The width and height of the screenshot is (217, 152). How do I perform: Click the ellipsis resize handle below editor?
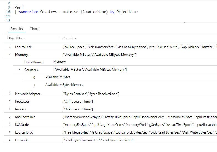[x=184, y=22]
